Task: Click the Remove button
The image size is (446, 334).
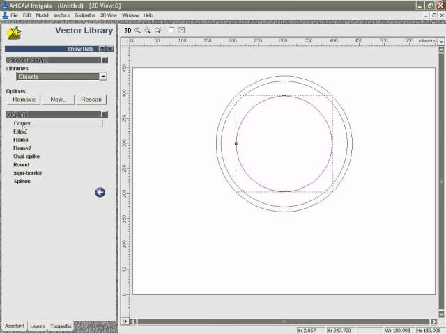Action: 24,100
